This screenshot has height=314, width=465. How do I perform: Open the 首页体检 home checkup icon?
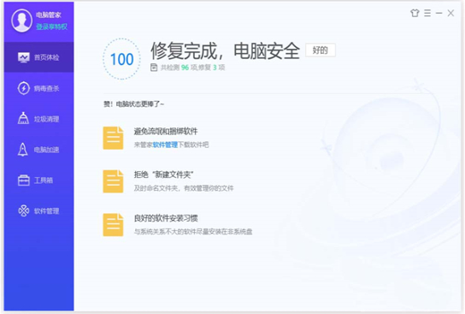pos(23,57)
